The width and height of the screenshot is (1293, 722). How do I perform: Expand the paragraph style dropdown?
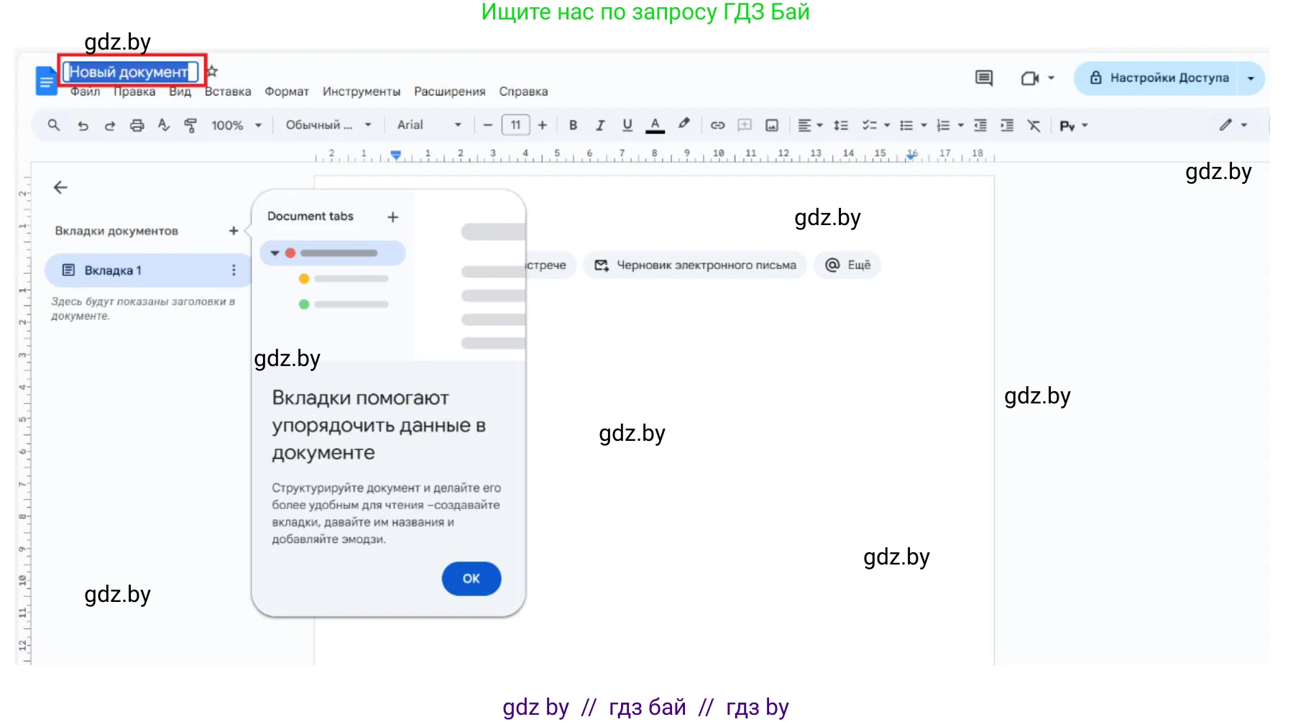[328, 125]
